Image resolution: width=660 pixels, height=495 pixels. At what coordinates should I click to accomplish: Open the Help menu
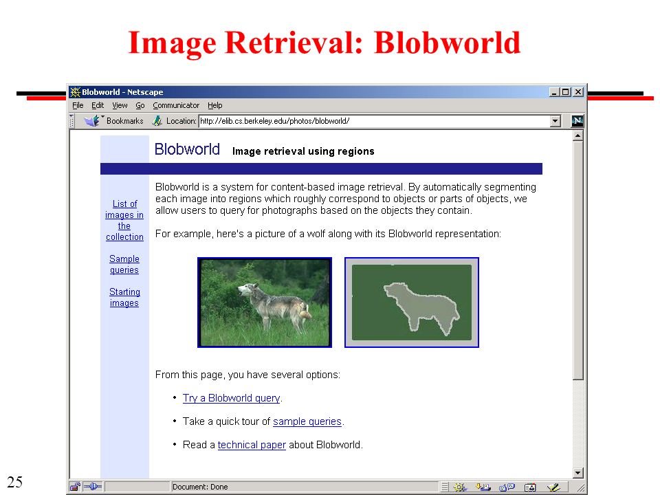tap(214, 105)
